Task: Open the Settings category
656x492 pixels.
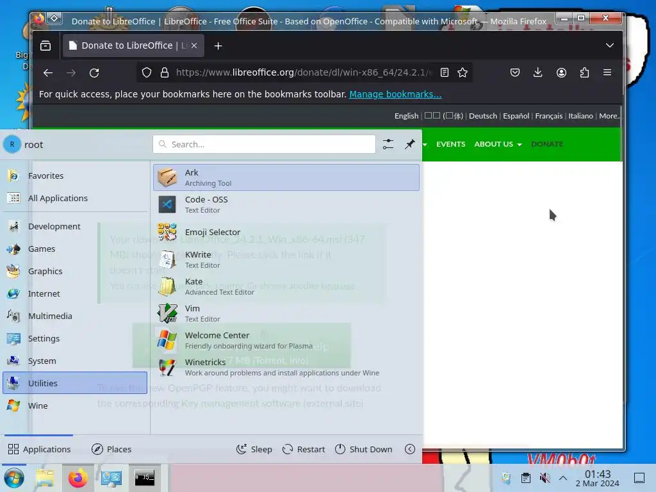Action: click(x=76, y=338)
